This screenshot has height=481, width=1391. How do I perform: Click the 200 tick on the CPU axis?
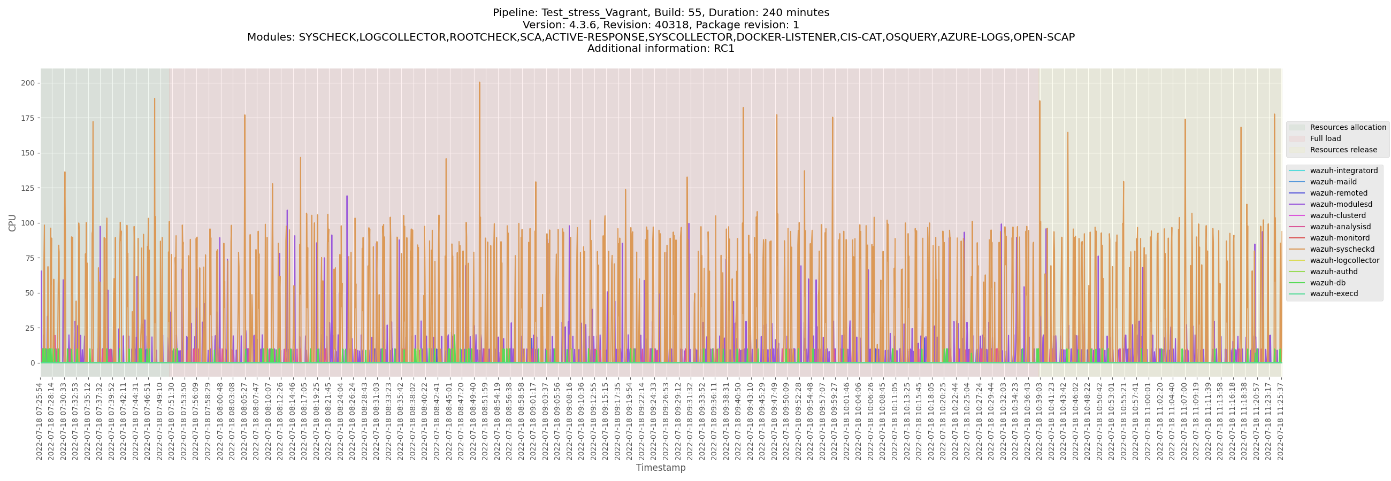(x=27, y=83)
